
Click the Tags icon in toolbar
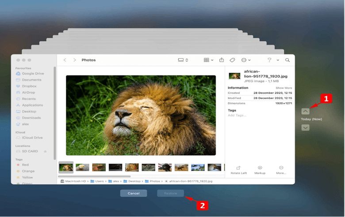point(232,60)
